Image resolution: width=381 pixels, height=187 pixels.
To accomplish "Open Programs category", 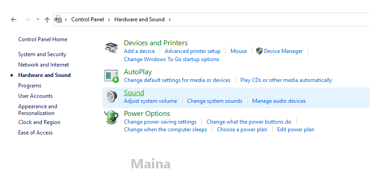I will [29, 86].
